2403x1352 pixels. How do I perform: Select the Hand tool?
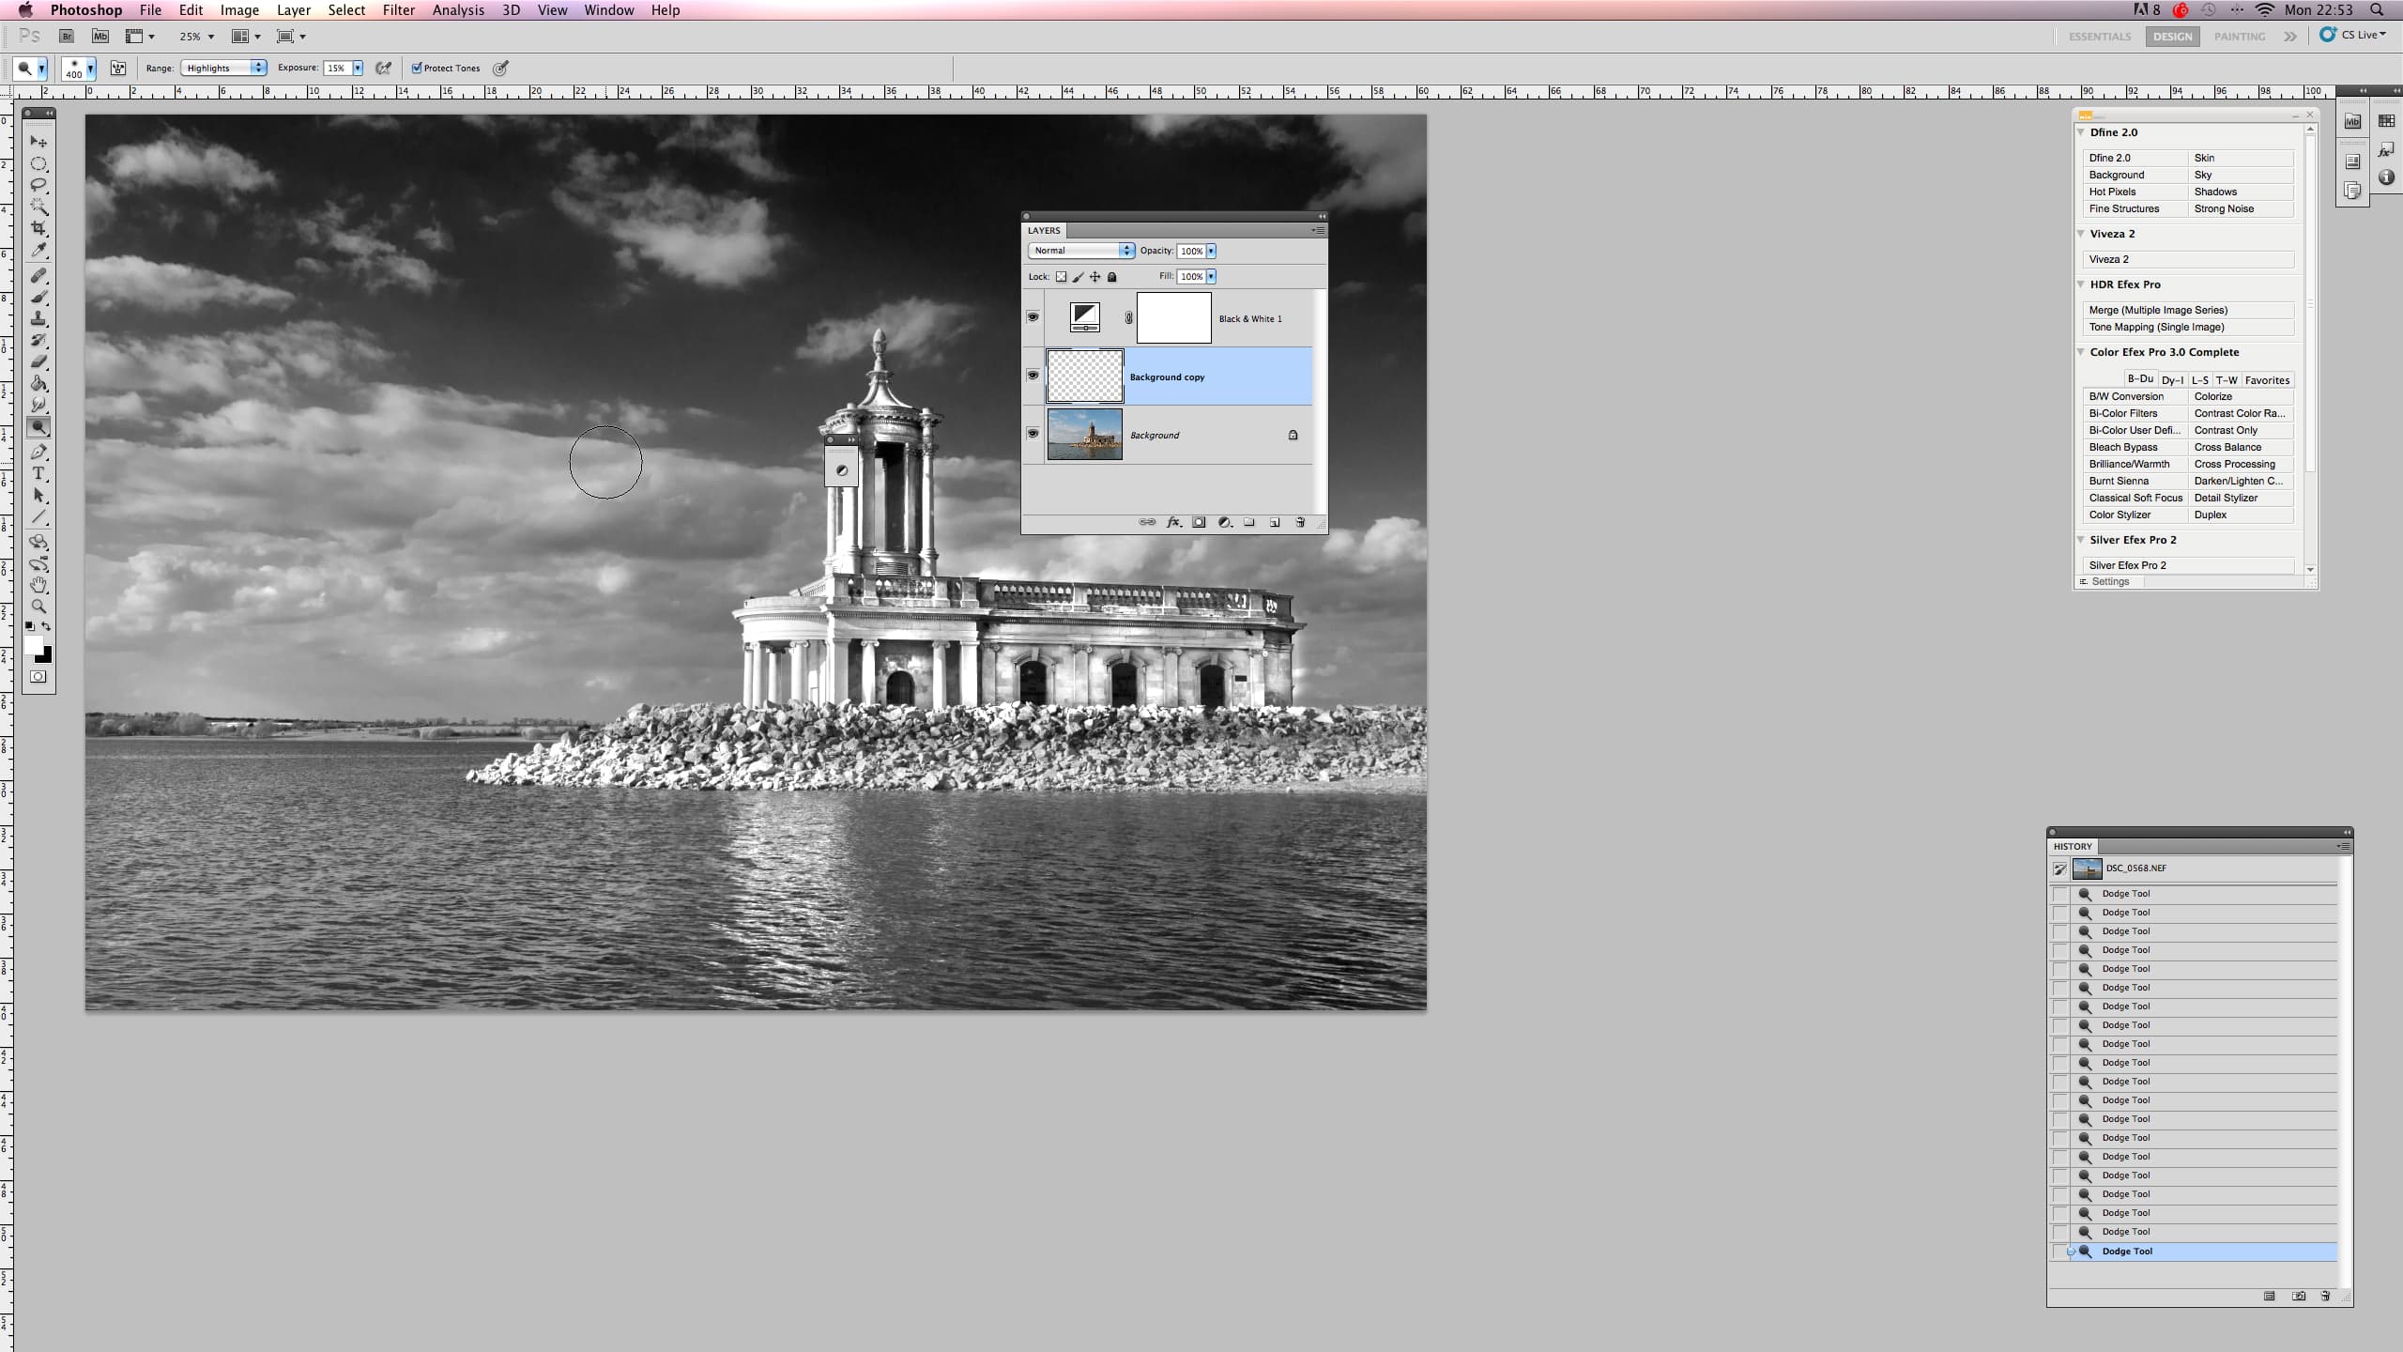pyautogui.click(x=38, y=585)
